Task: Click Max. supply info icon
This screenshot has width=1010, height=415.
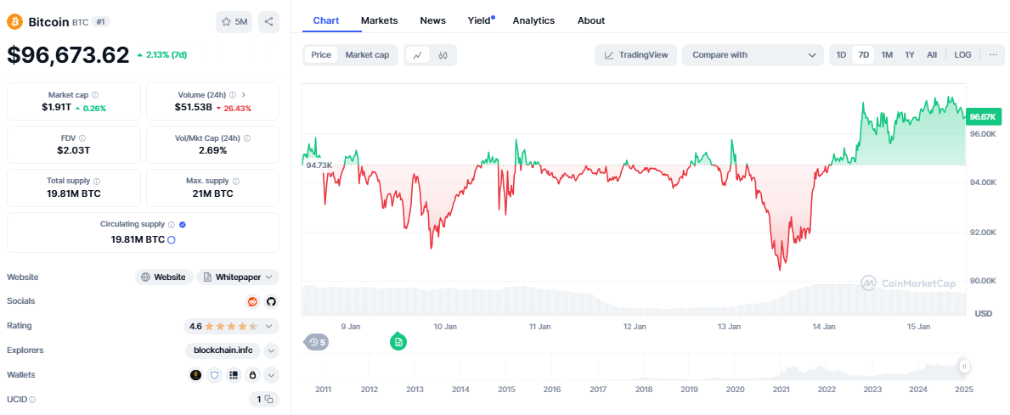Action: click(x=236, y=182)
